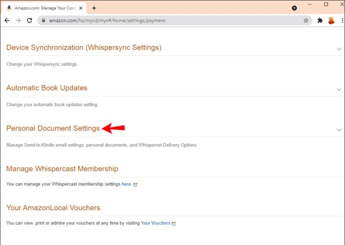Open a new tab with the plus button
Viewport: 345px width, 245px height.
(x=94, y=8)
